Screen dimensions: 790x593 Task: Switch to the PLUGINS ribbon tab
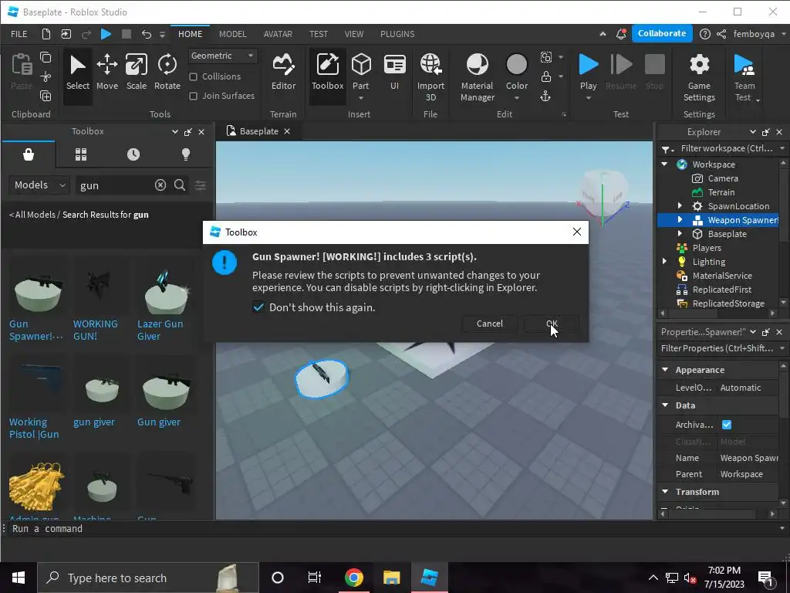tap(397, 34)
